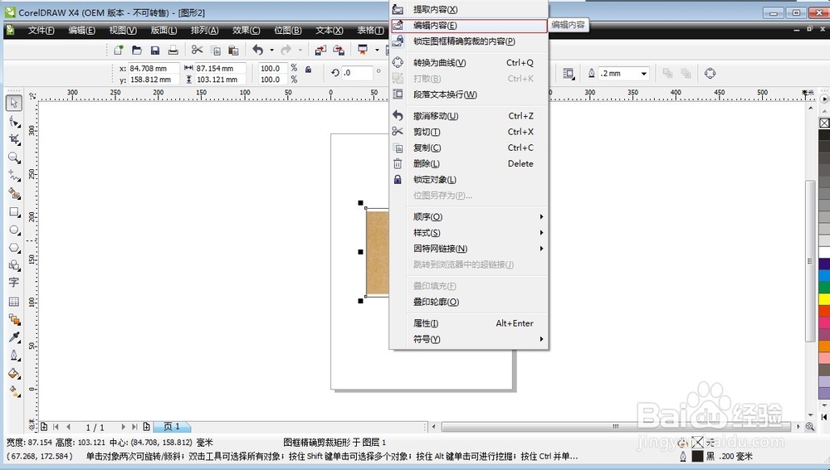Screen dimensions: 830x470
Task: Choose 锁定对象(L) menu entry
Action: point(468,180)
